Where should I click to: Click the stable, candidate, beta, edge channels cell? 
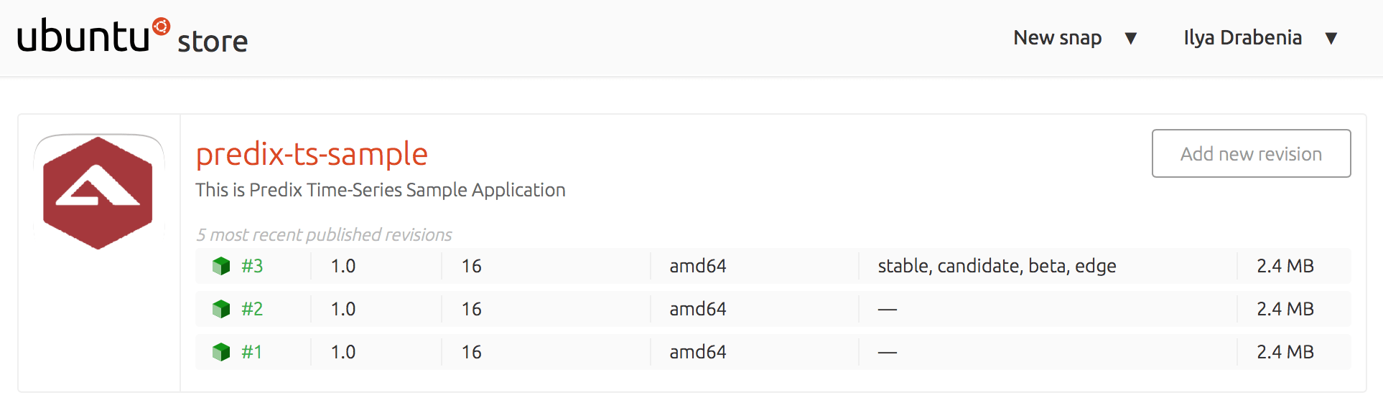[x=997, y=266]
